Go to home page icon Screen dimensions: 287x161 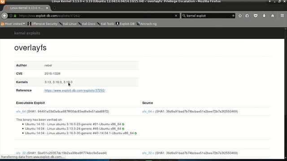coord(273,16)
